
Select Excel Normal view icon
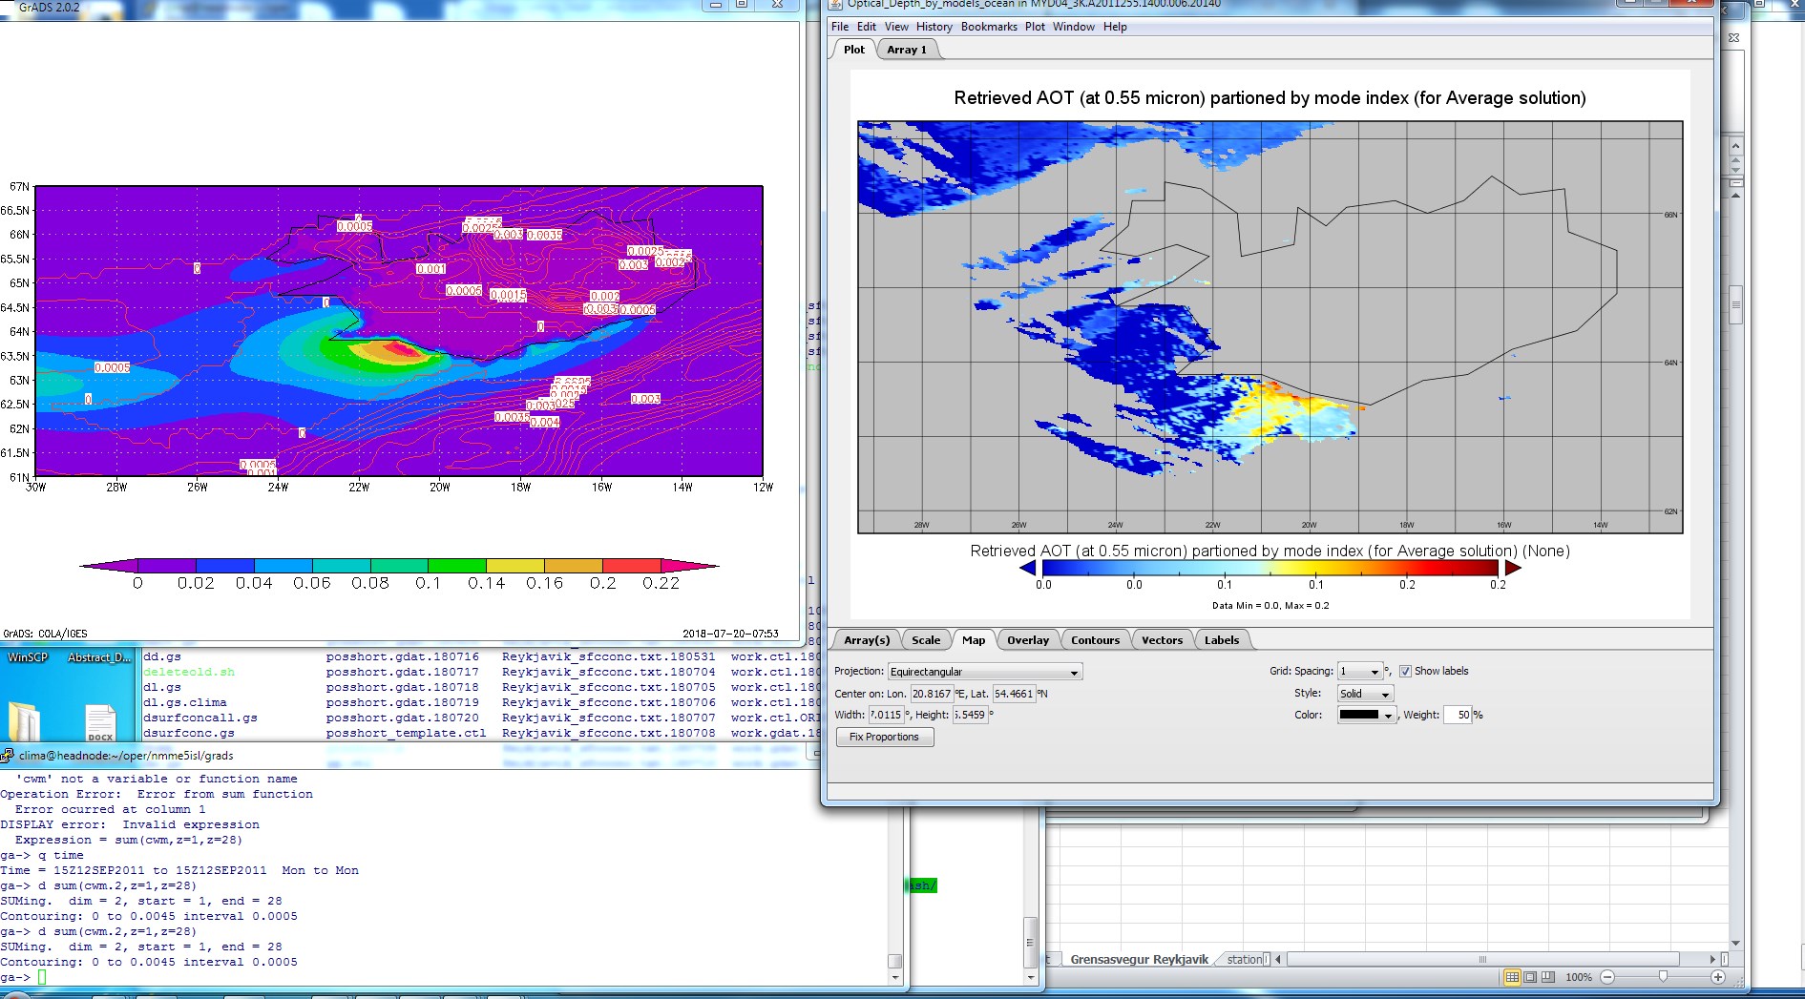(x=1512, y=977)
